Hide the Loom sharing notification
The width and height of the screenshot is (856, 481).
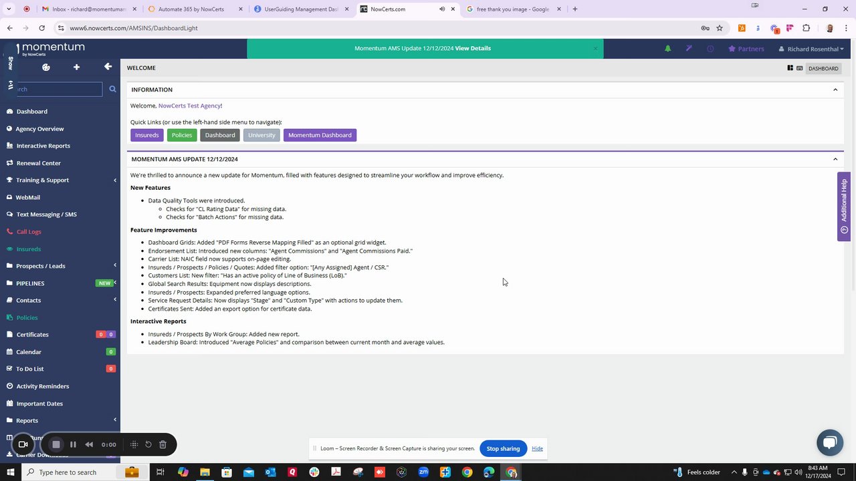pos(537,448)
